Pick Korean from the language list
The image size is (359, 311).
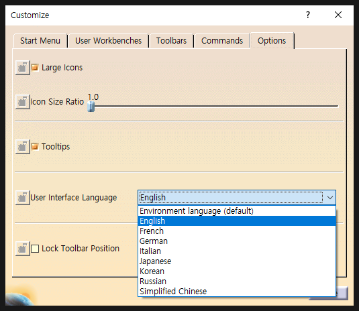pyautogui.click(x=237, y=271)
